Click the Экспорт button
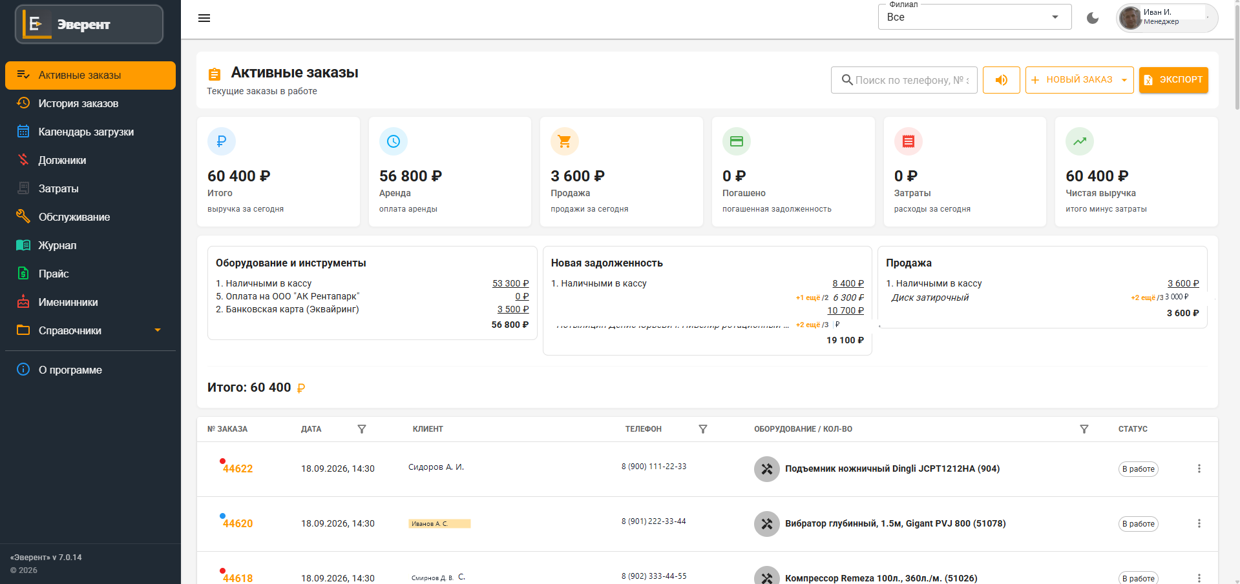This screenshot has height=584, width=1240. [1173, 80]
